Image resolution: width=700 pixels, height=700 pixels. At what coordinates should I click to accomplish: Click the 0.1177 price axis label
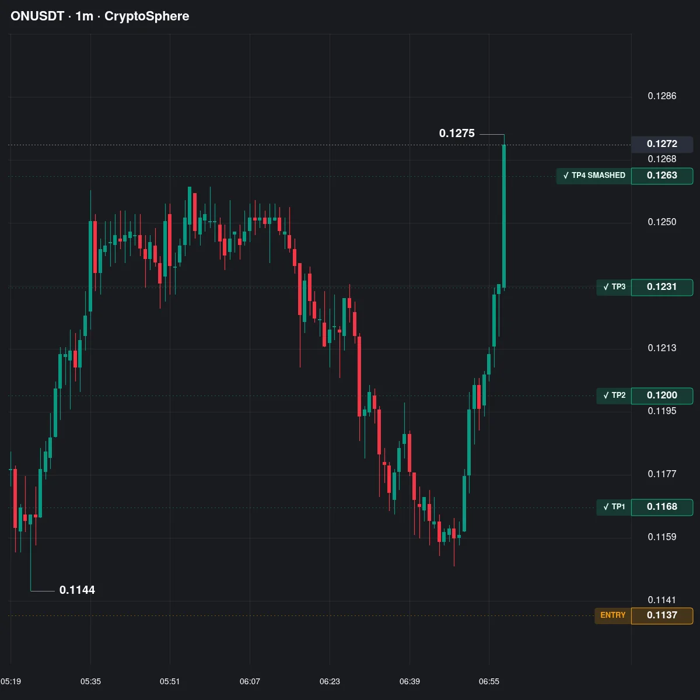pos(662,474)
